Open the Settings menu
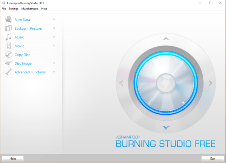This screenshot has height=163, width=226. click(14, 9)
